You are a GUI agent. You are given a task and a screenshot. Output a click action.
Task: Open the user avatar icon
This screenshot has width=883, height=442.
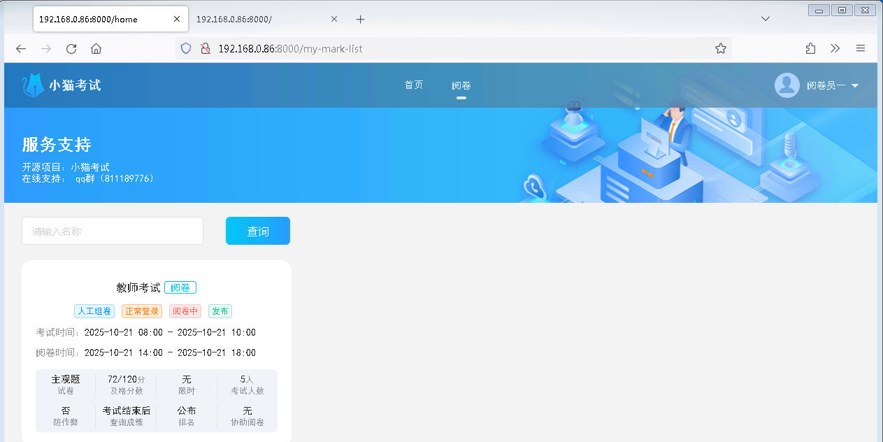(x=787, y=85)
